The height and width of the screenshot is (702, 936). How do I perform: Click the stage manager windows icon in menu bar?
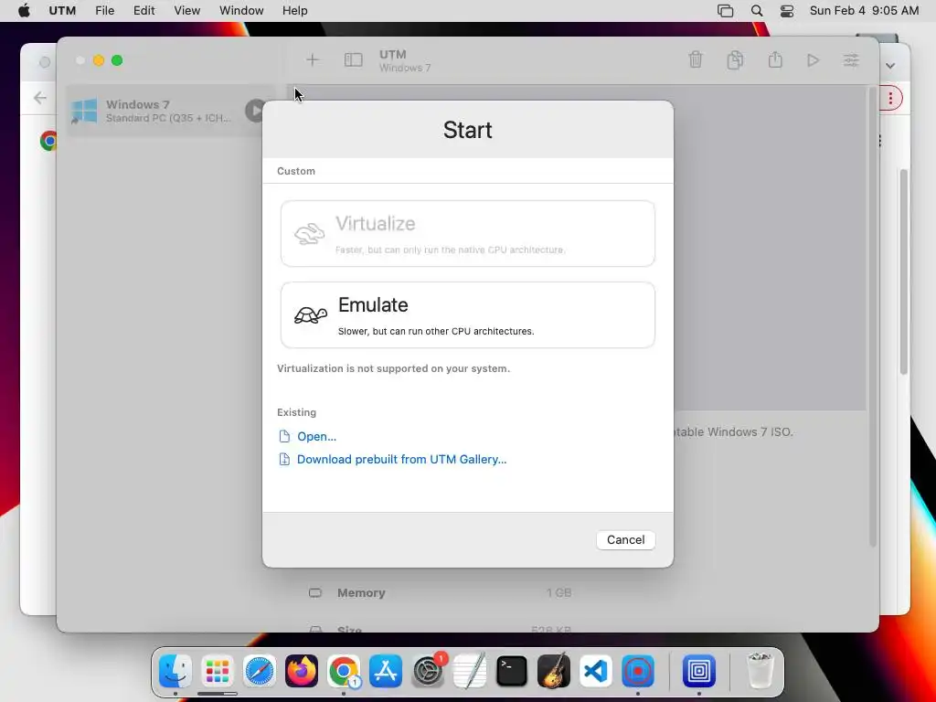click(x=725, y=11)
